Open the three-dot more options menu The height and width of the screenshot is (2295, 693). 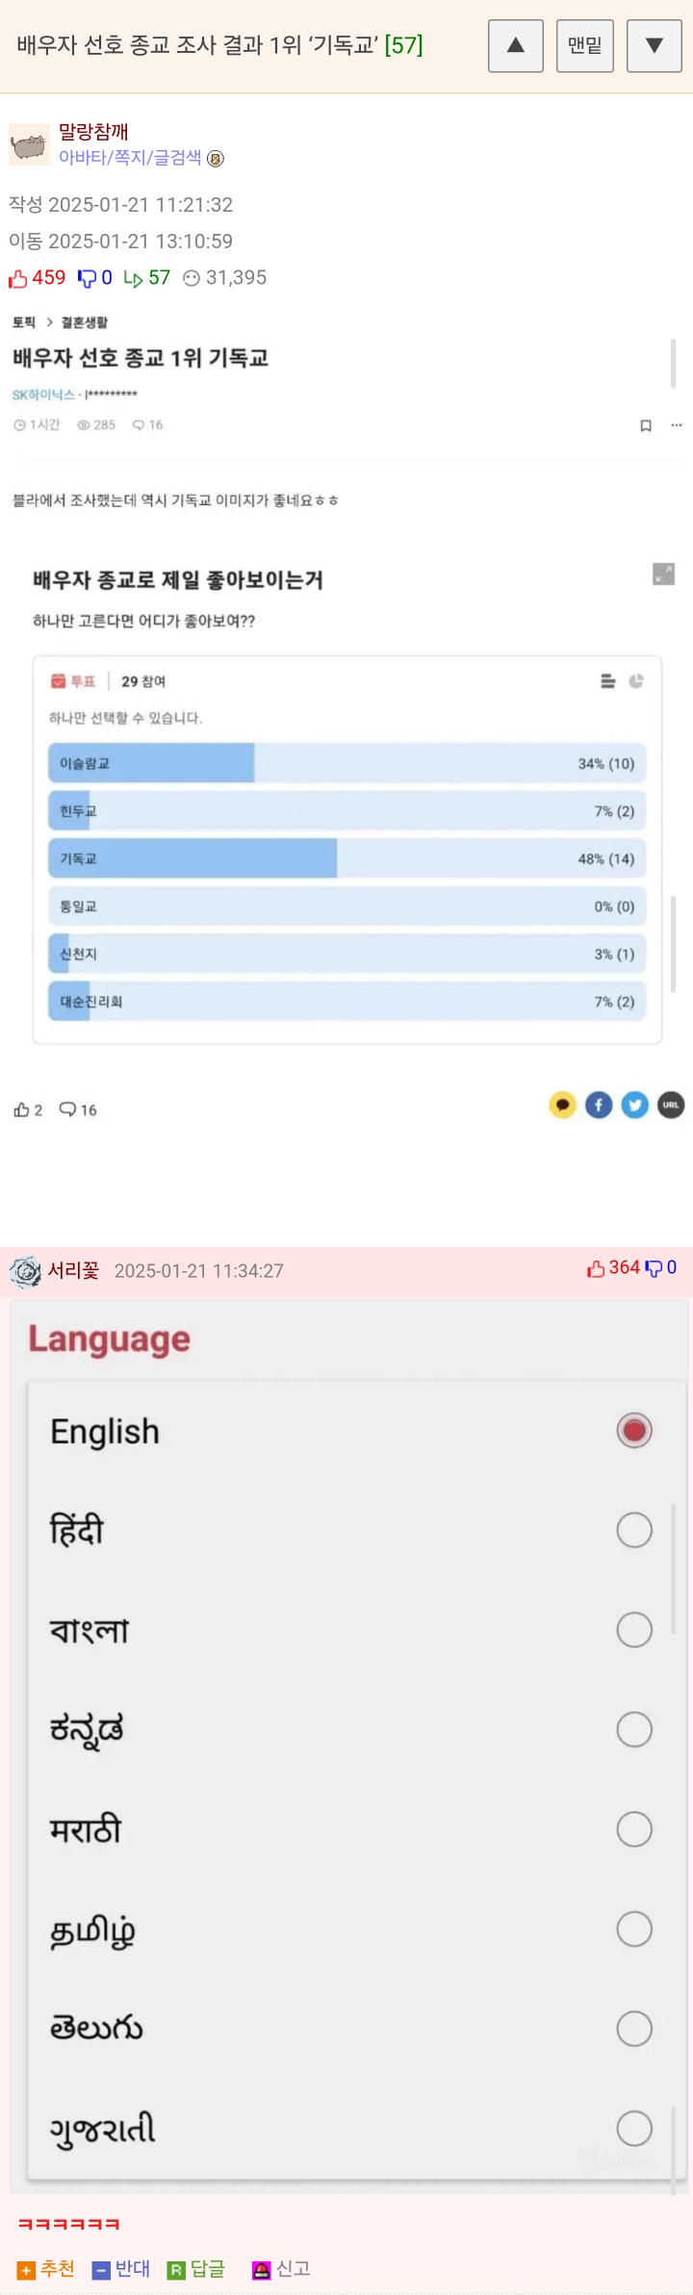pyautogui.click(x=677, y=425)
